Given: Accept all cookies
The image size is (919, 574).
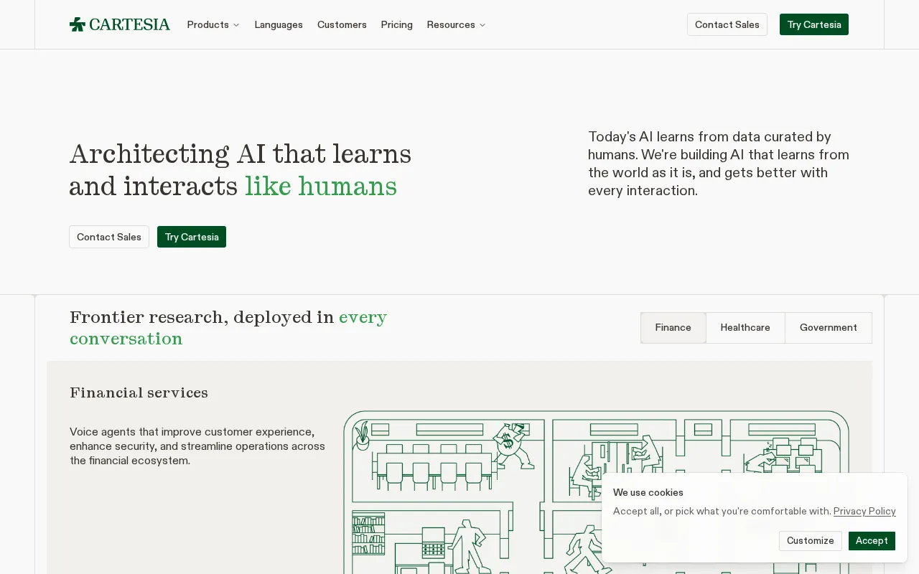Looking at the screenshot, I should pos(872,541).
